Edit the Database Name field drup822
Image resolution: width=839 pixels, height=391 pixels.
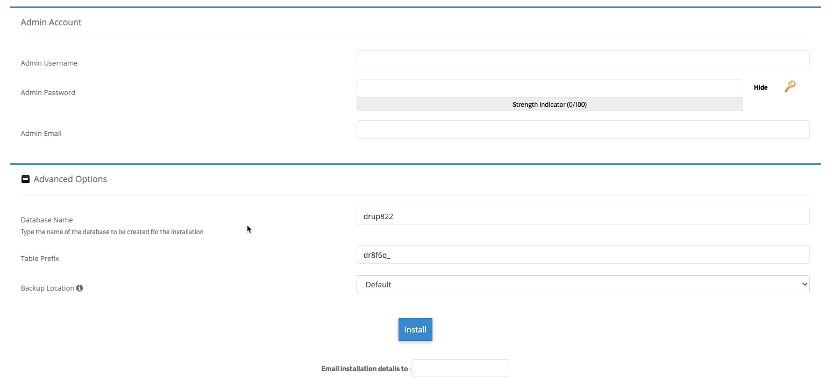[x=583, y=216]
